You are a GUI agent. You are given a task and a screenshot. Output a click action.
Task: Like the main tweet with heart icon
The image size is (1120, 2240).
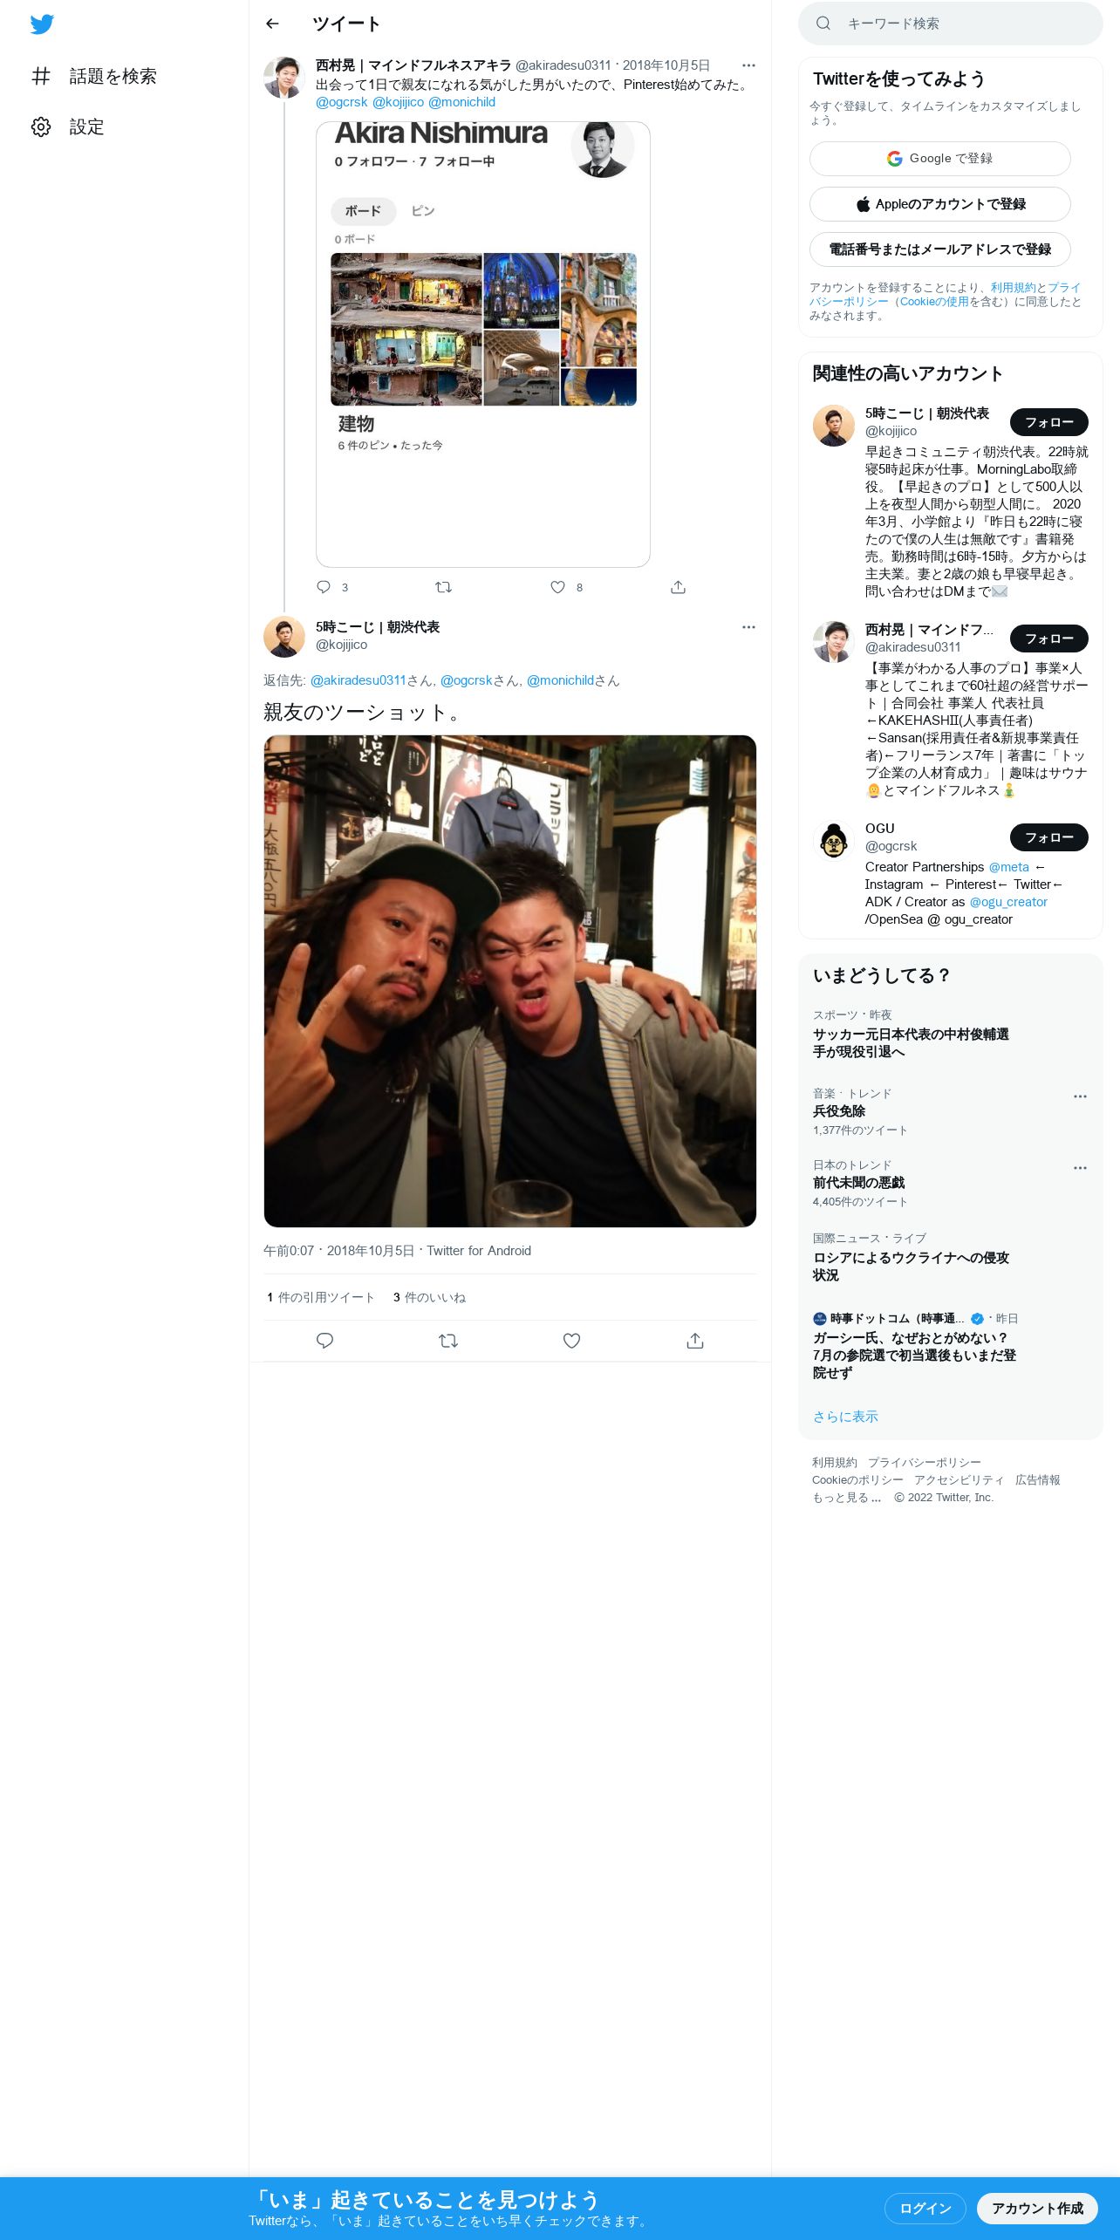[571, 1341]
